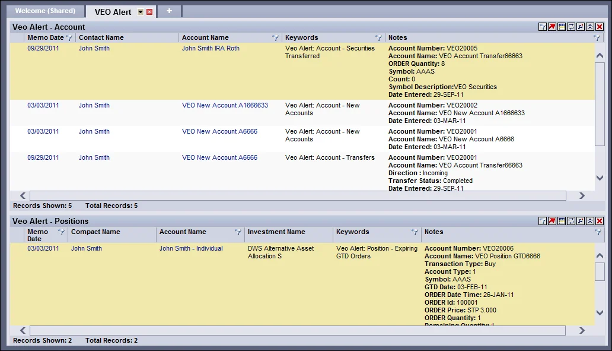Click the filter icon in the Keywords column header

(378, 37)
